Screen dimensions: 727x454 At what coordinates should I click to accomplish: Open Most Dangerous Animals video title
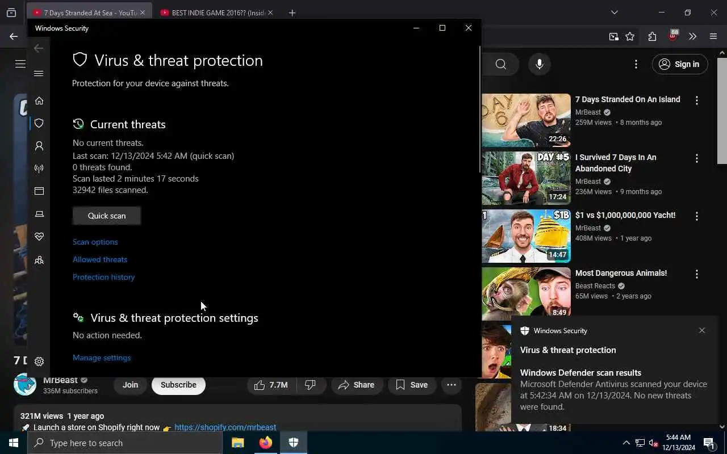pyautogui.click(x=621, y=273)
